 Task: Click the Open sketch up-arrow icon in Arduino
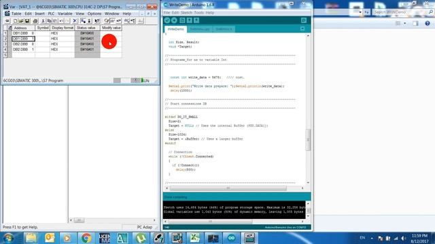tap(189, 20)
